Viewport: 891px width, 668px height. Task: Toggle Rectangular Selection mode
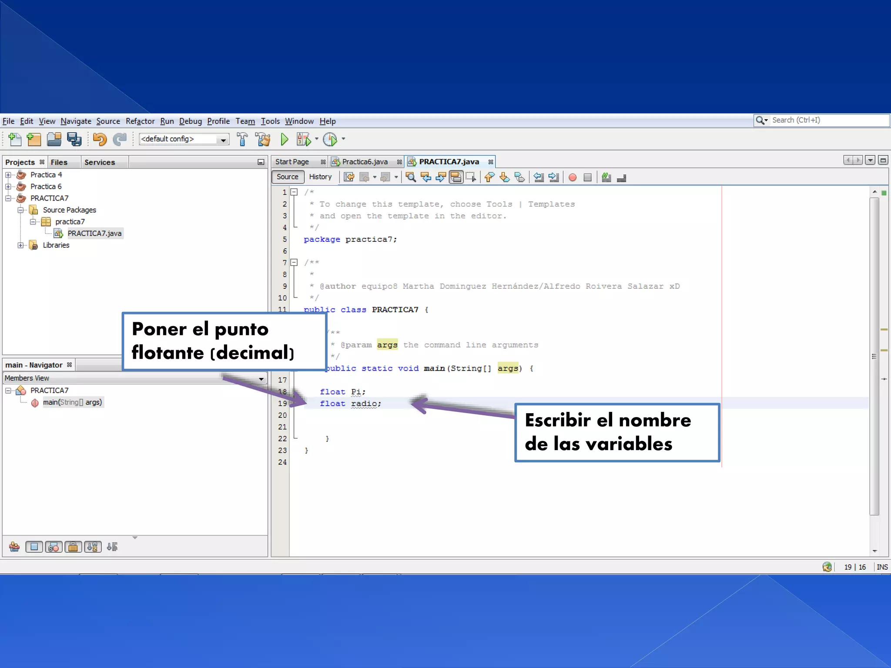(471, 177)
